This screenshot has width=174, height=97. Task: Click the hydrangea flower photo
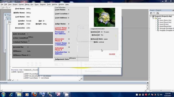click(x=104, y=17)
